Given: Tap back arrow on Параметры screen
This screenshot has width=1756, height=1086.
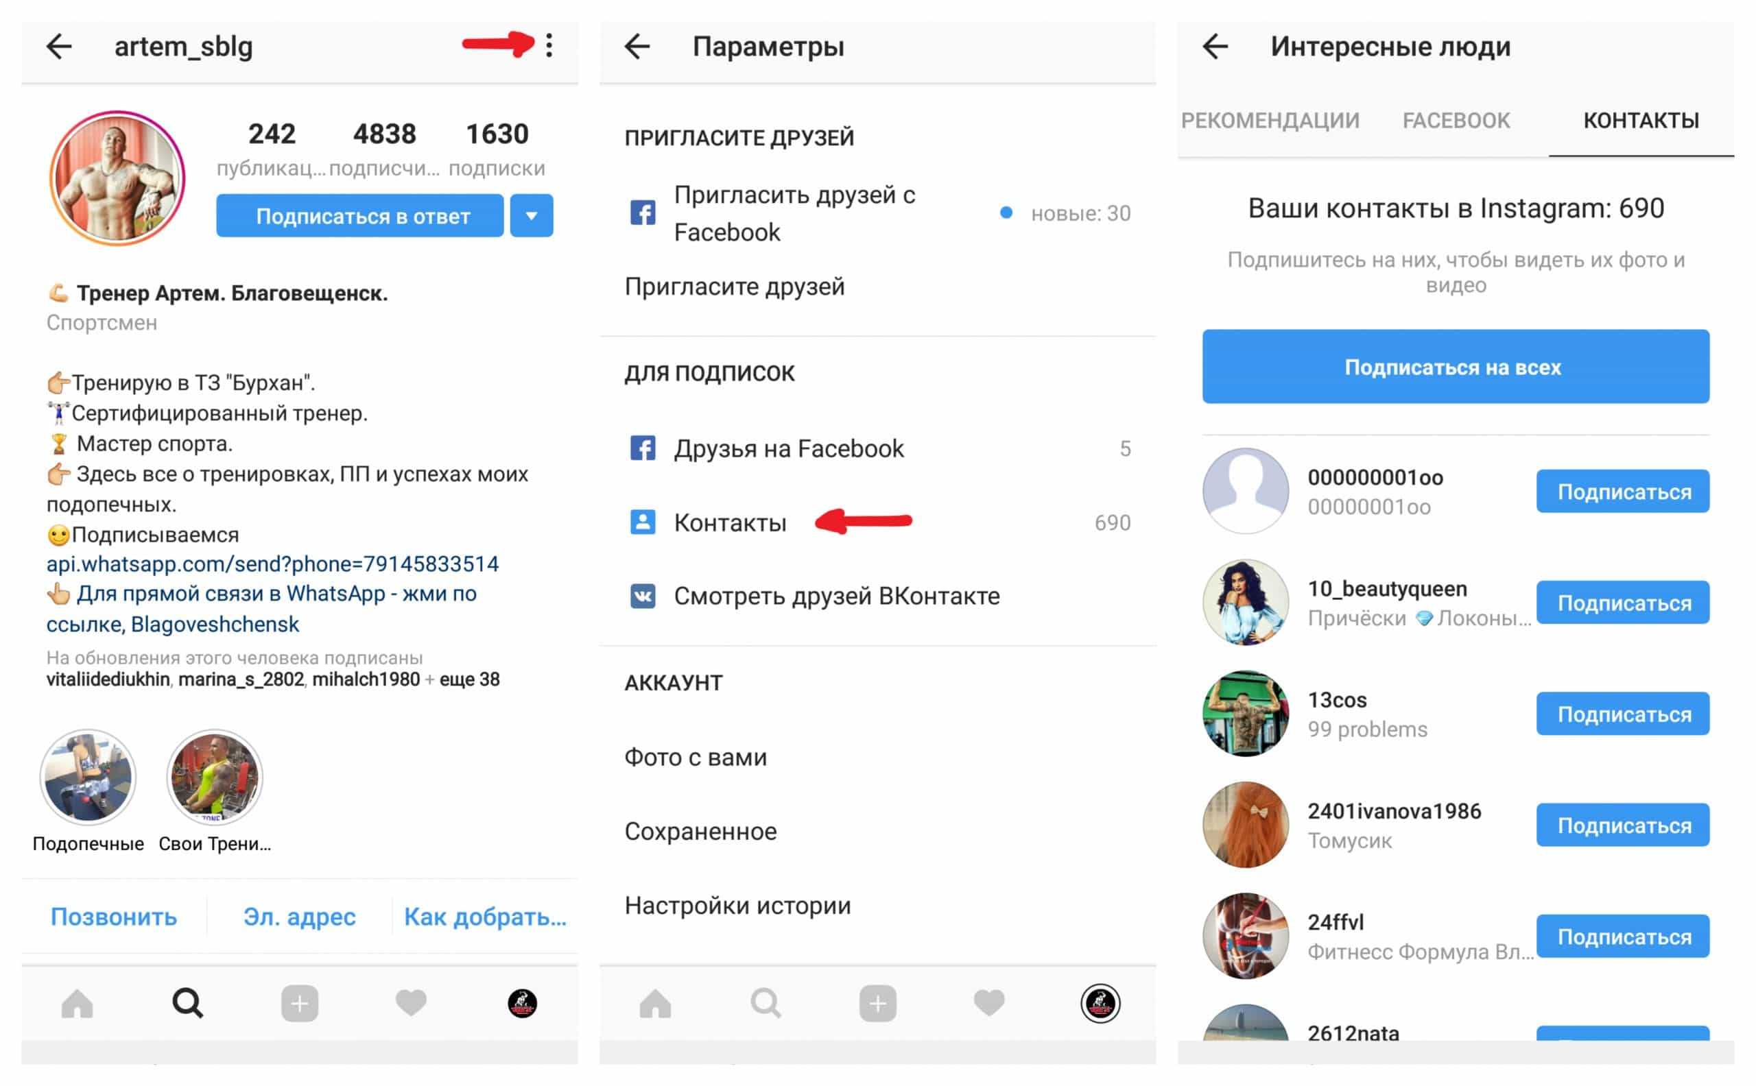Looking at the screenshot, I should click(637, 46).
